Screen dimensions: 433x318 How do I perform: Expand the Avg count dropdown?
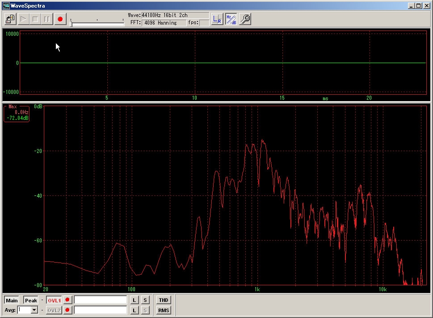coord(34,310)
